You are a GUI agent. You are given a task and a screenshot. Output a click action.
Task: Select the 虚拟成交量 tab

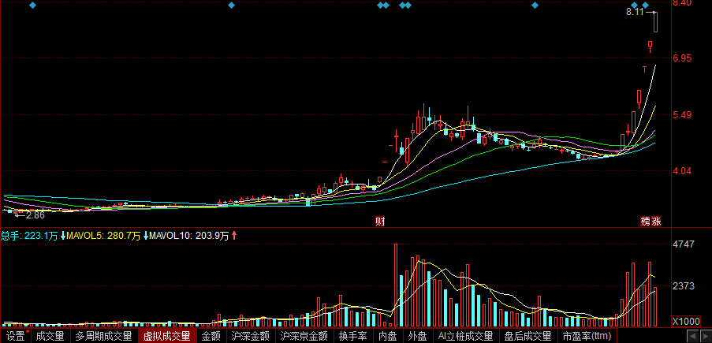(x=166, y=336)
